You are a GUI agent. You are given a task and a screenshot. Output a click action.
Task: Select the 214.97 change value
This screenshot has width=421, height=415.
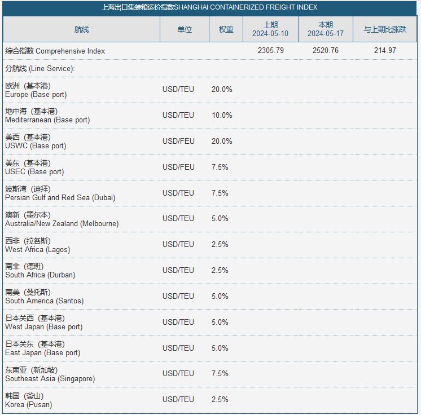[x=385, y=50]
